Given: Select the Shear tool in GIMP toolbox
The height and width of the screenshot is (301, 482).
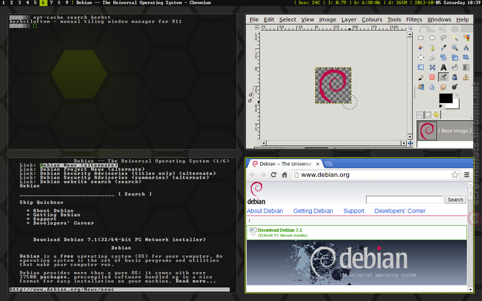Looking at the screenshot, I should tap(466, 57).
